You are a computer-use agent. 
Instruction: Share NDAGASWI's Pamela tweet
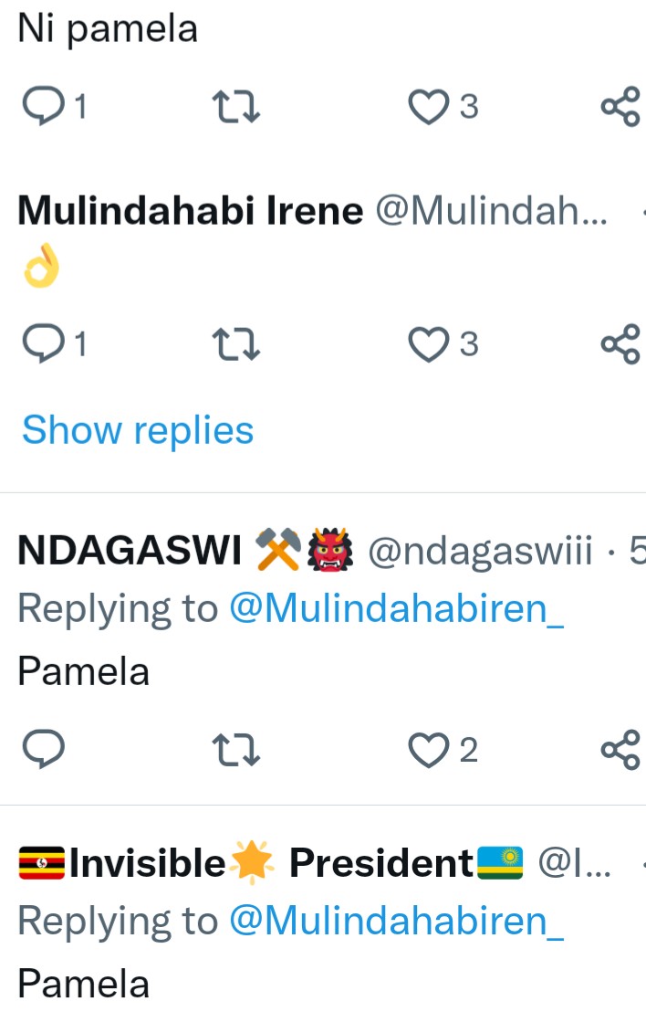pos(620,751)
